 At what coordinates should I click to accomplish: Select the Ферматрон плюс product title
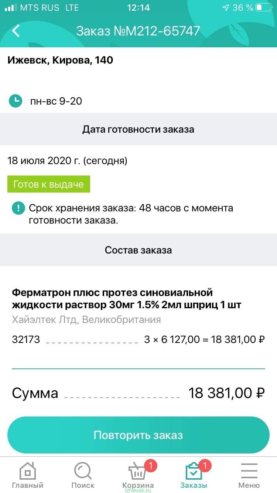[127, 299]
